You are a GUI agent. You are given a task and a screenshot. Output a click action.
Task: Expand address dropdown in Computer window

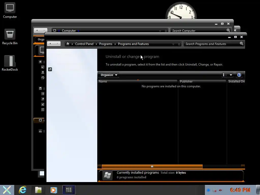(x=160, y=31)
